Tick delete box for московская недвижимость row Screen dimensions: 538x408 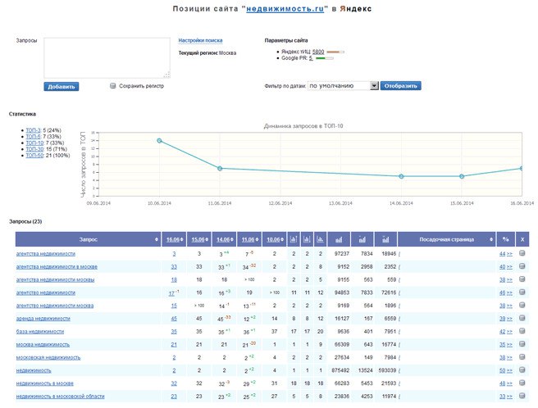(x=522, y=357)
